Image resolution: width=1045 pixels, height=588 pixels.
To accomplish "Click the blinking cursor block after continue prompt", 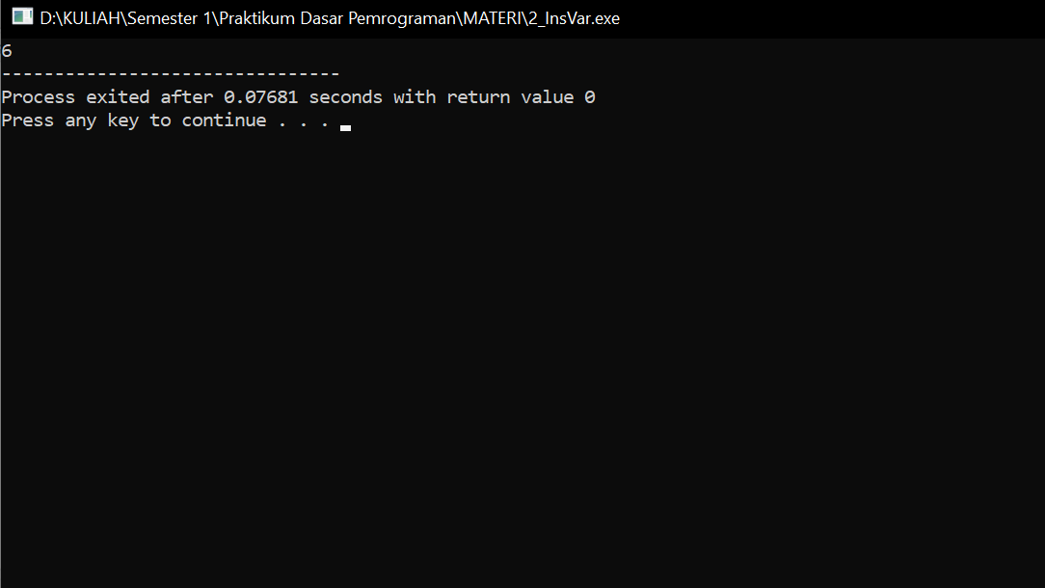I will [x=344, y=124].
